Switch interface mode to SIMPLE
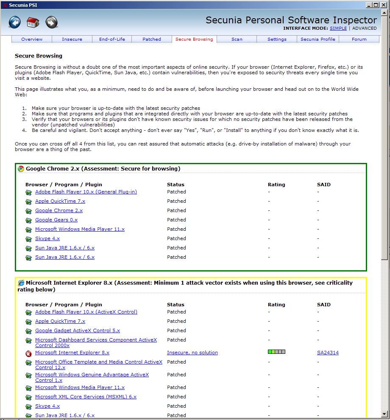 pyautogui.click(x=338, y=28)
